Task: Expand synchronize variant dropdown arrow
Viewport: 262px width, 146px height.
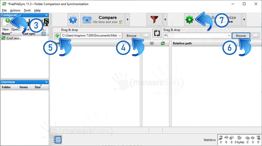Action: click(244, 20)
